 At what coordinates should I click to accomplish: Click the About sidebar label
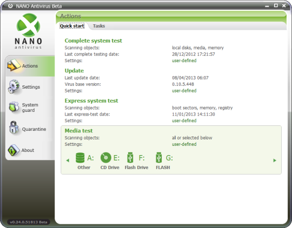click(x=28, y=150)
